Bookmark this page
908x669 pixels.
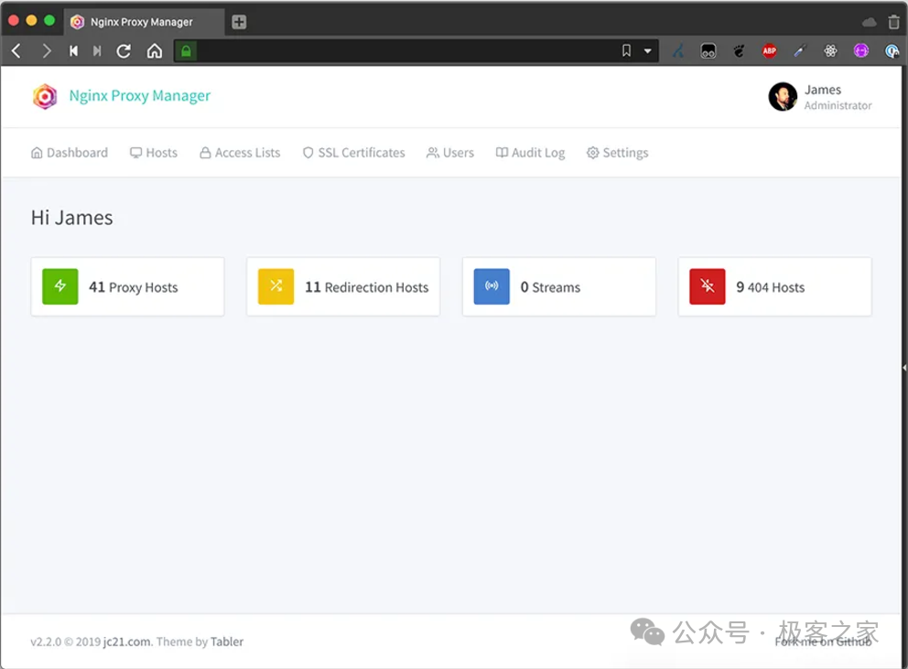[626, 51]
